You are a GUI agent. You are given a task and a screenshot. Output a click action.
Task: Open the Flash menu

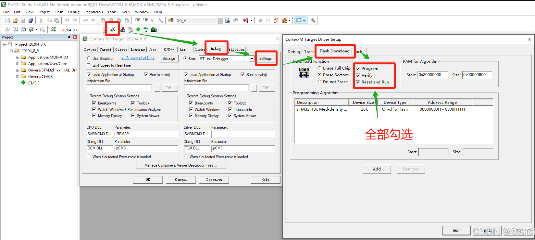(59, 12)
